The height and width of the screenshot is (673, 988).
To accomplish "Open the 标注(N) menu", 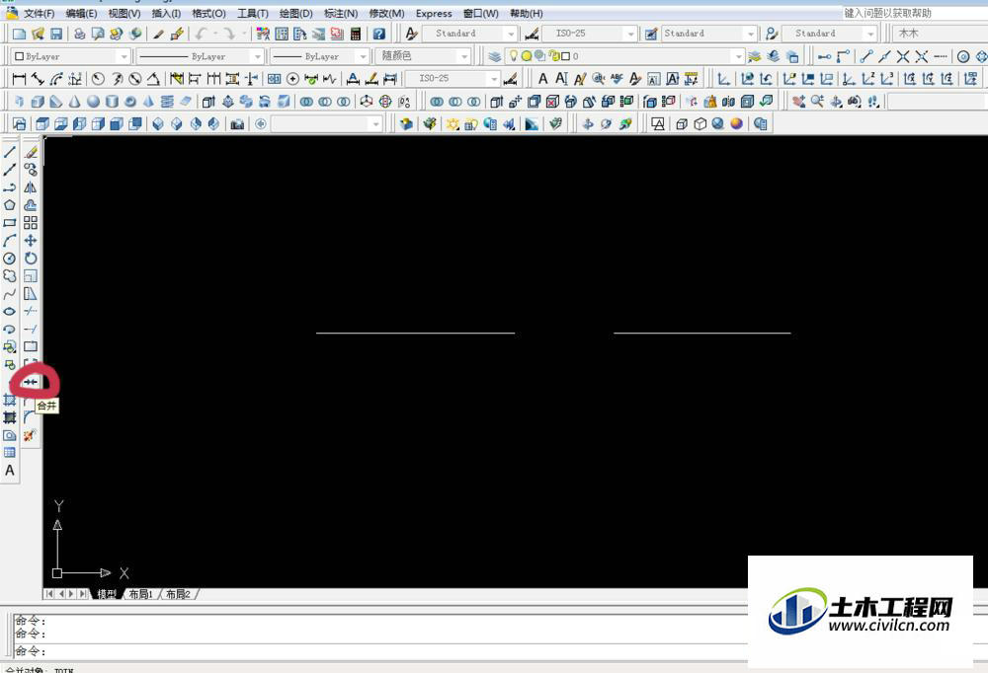I will [x=340, y=13].
